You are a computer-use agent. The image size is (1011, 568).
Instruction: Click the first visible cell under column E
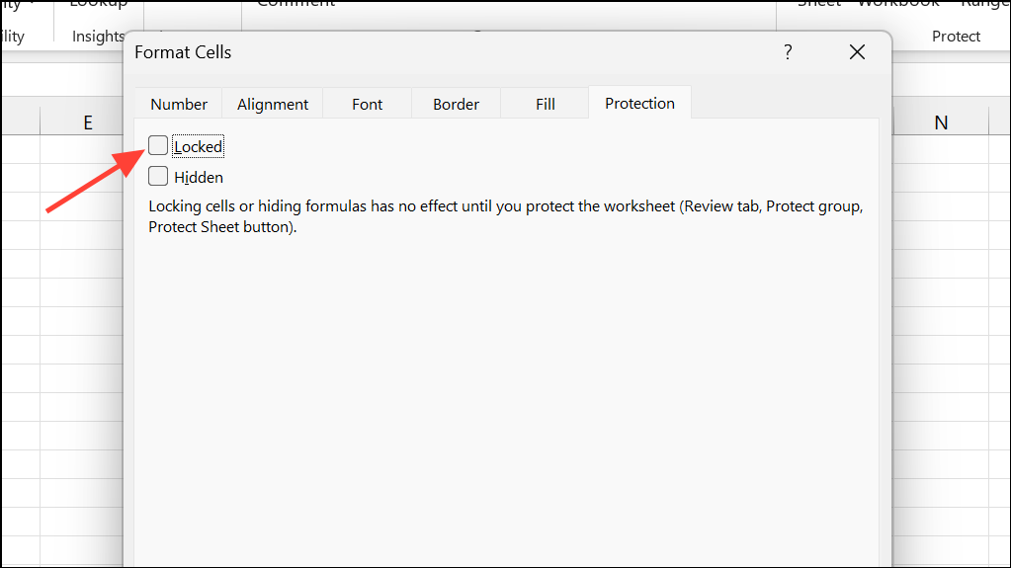pos(87,151)
